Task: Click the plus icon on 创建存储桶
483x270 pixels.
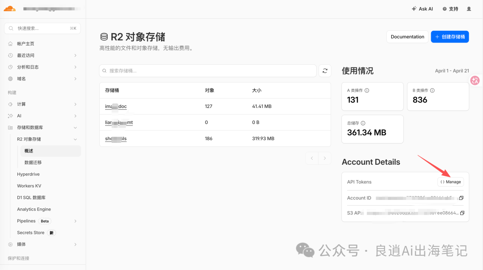Action: (x=437, y=37)
